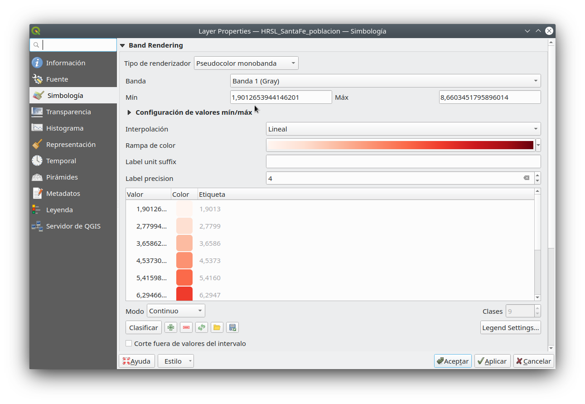This screenshot has width=585, height=404.
Task: Click the Leyenda icon
Action: pos(37,209)
